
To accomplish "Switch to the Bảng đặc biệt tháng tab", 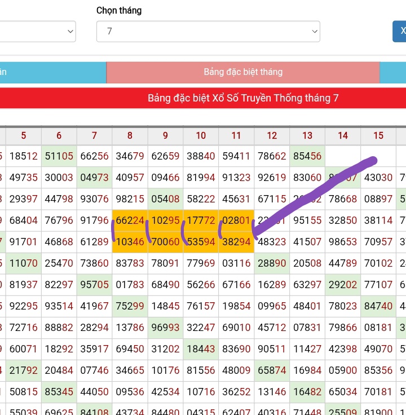I will pyautogui.click(x=242, y=72).
